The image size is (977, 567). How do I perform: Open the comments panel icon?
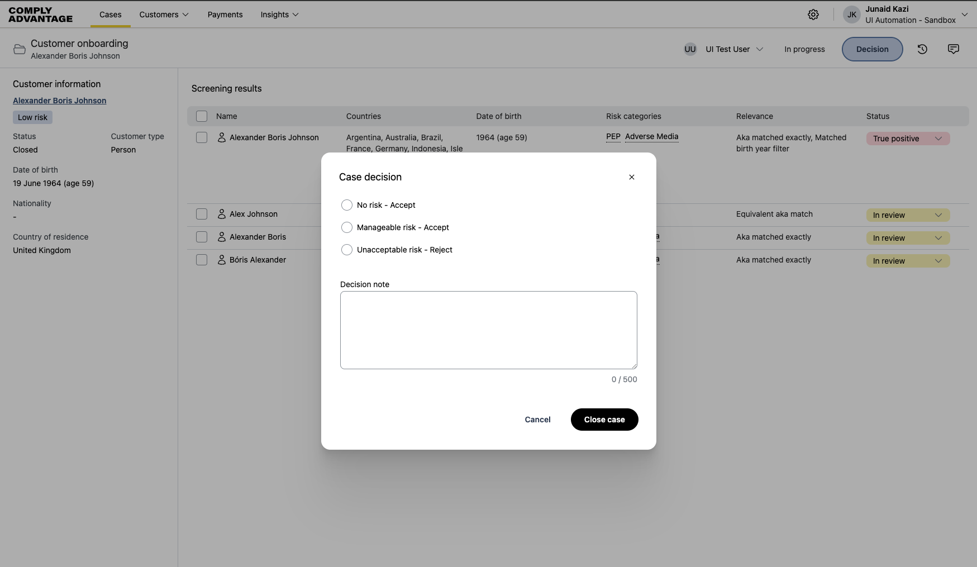point(953,49)
